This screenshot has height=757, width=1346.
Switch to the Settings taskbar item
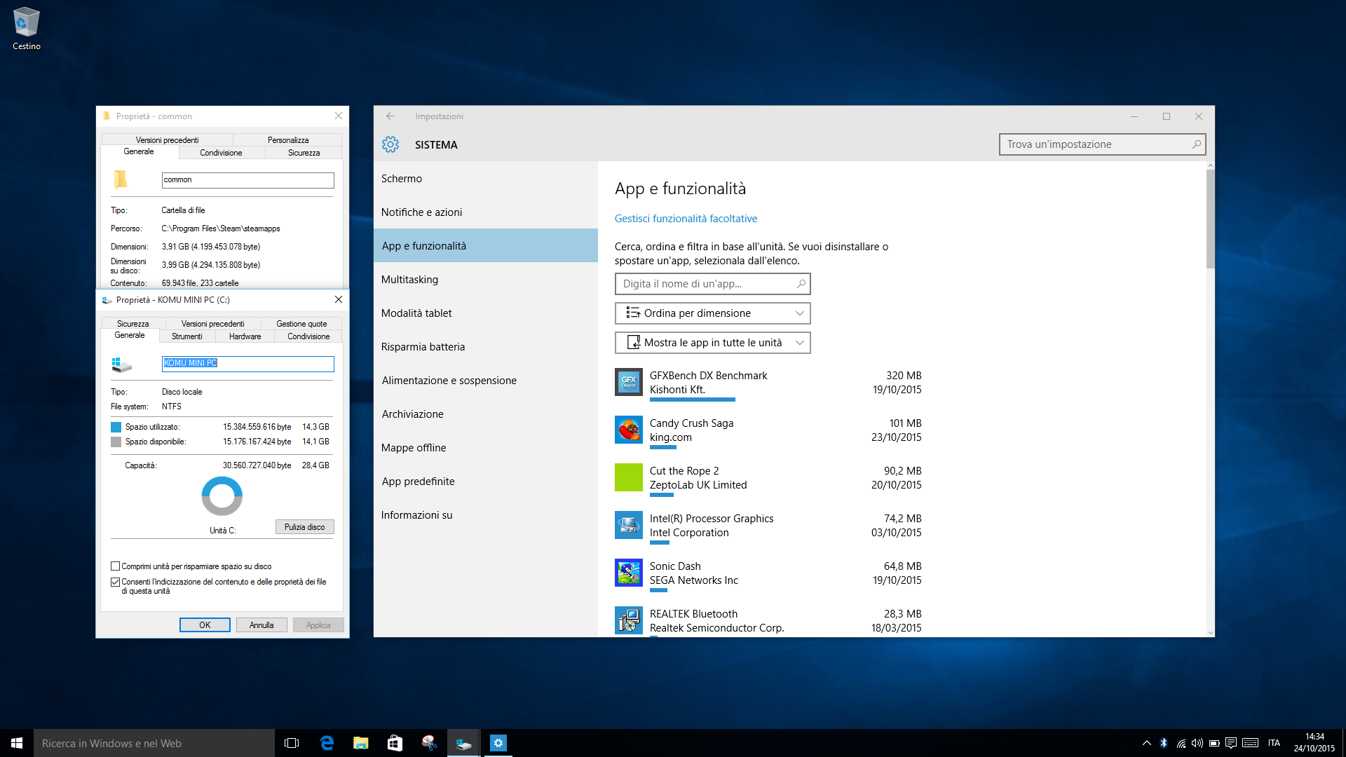tap(498, 743)
